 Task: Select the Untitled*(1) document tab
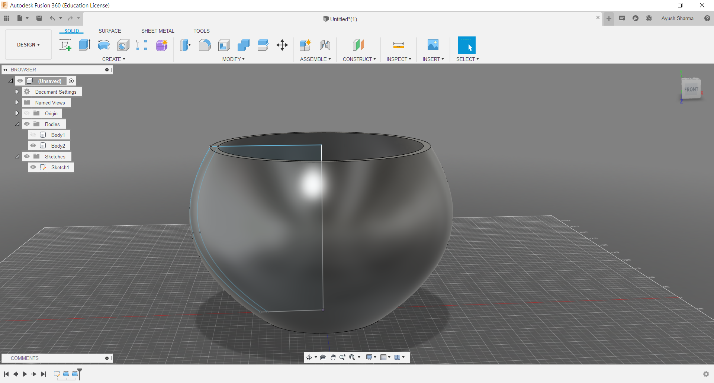340,19
